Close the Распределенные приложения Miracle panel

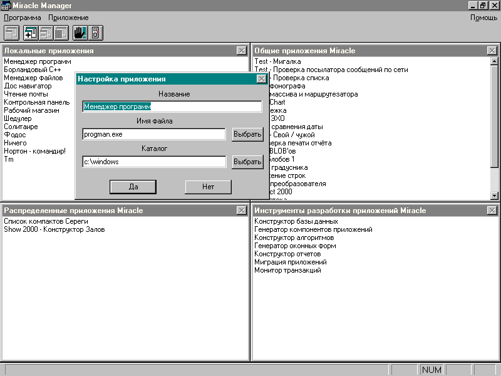click(x=242, y=211)
